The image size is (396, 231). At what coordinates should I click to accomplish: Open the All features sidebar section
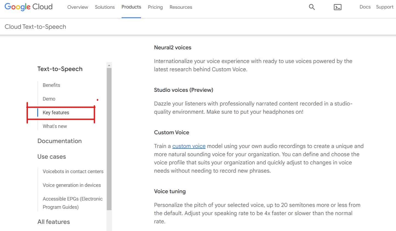pos(54,222)
